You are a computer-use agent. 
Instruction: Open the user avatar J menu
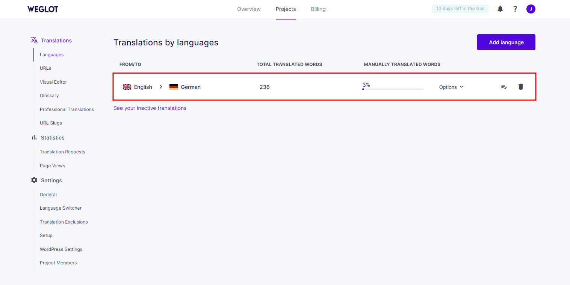[x=531, y=9]
